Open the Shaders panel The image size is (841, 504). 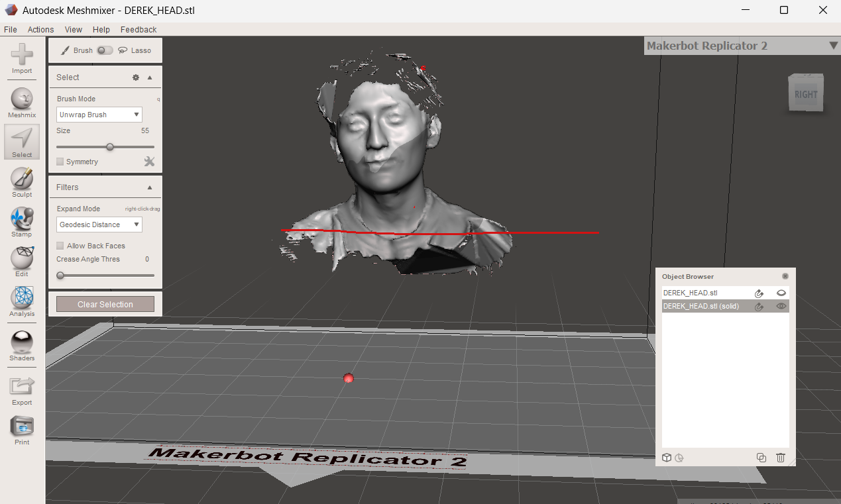[22, 344]
